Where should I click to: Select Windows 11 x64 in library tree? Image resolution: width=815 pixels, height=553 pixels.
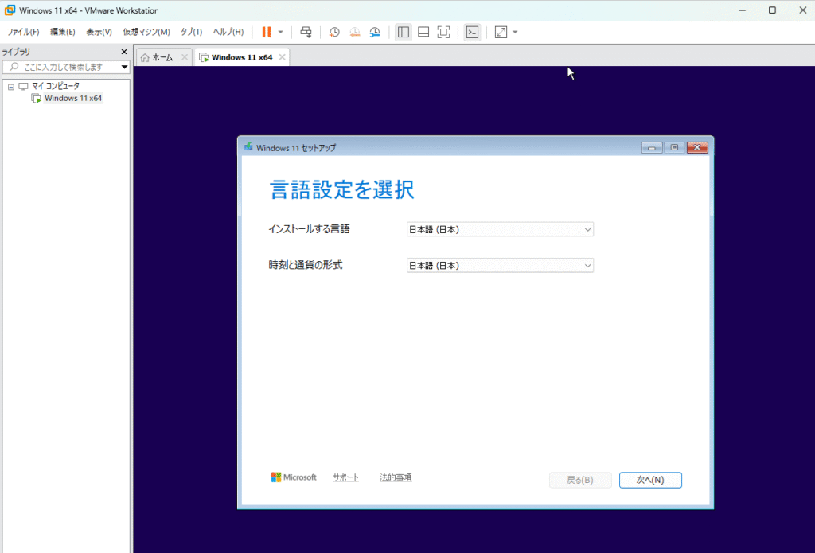click(72, 99)
